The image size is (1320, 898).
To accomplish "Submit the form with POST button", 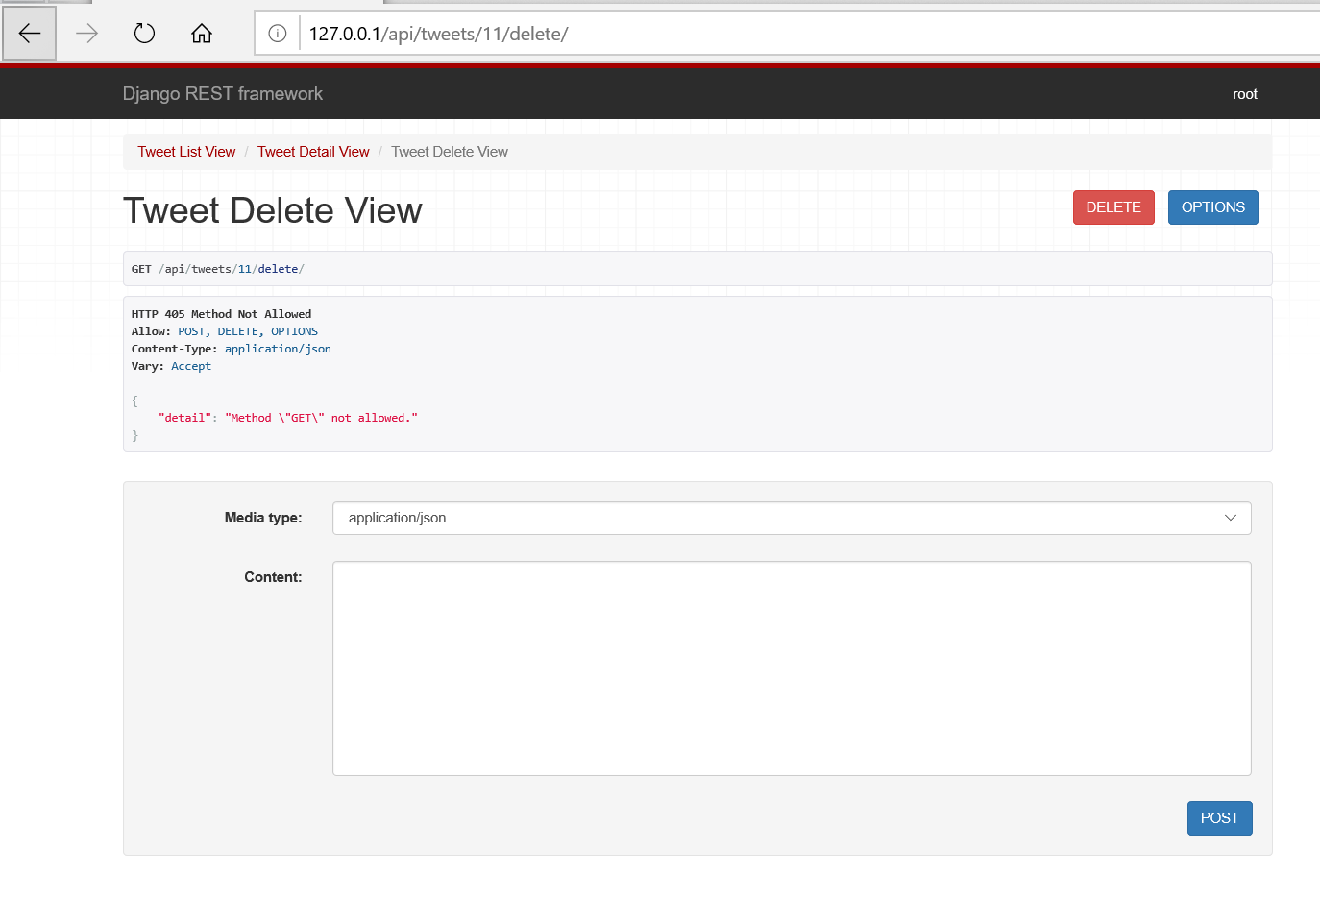I will pos(1219,818).
